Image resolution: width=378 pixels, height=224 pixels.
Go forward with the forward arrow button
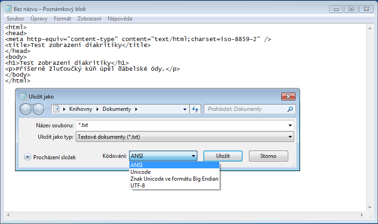[x=39, y=109]
